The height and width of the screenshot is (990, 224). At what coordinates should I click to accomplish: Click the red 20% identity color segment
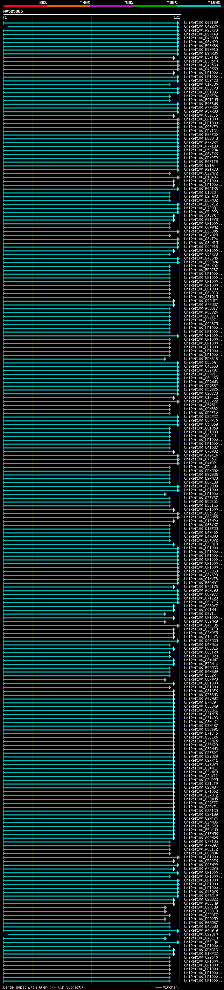[x=25, y=6]
